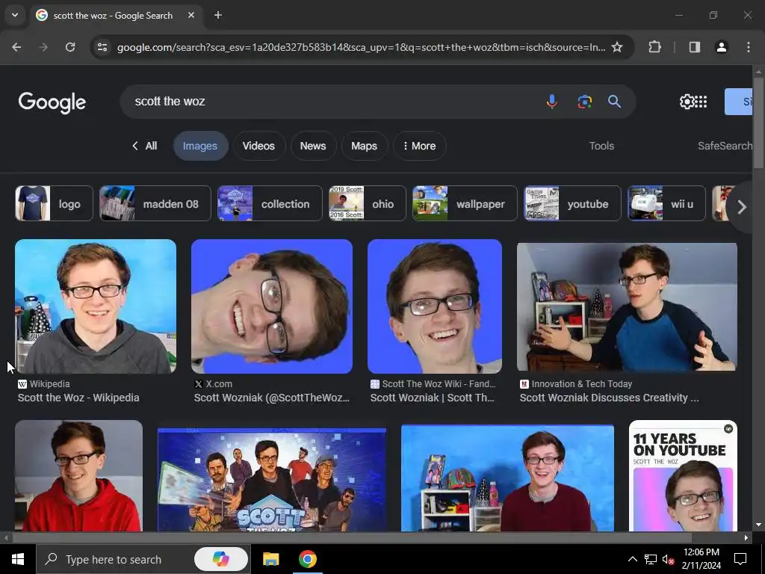Screen dimensions: 765x574
Task: Filter images by wii u chip
Action: [x=666, y=203]
